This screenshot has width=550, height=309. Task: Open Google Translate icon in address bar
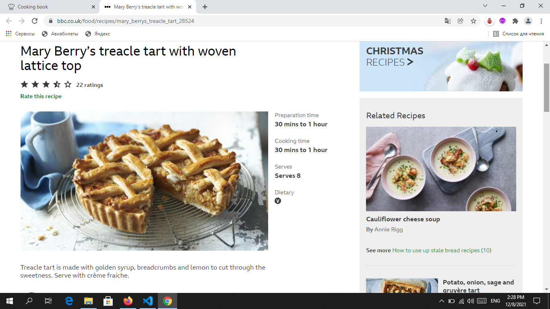[447, 21]
